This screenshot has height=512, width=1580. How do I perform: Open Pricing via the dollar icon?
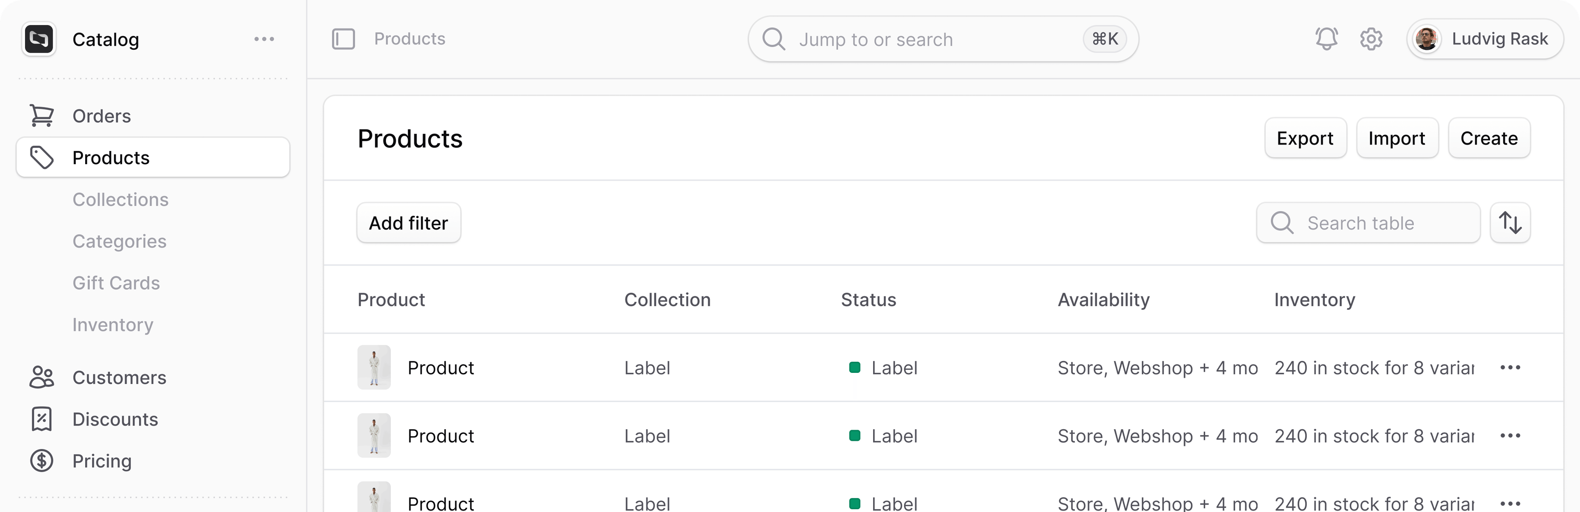[42, 461]
